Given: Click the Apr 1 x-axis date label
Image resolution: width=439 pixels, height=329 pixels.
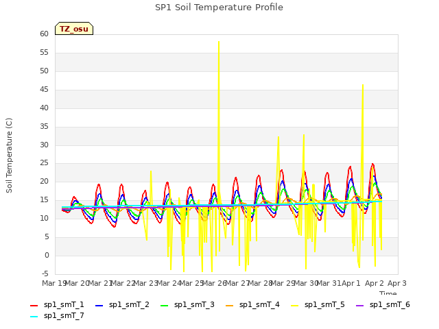Looking at the screenshot, I should tap(351, 283).
